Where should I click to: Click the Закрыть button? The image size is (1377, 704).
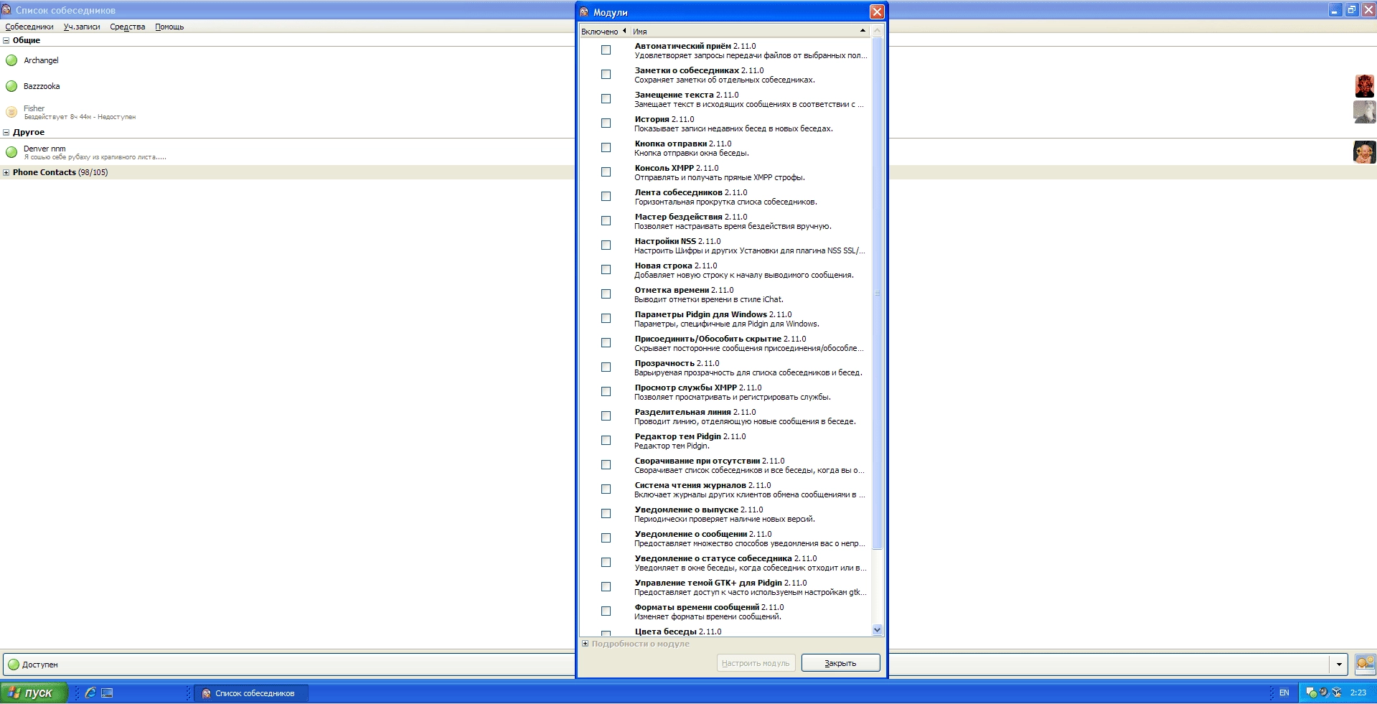coord(840,663)
